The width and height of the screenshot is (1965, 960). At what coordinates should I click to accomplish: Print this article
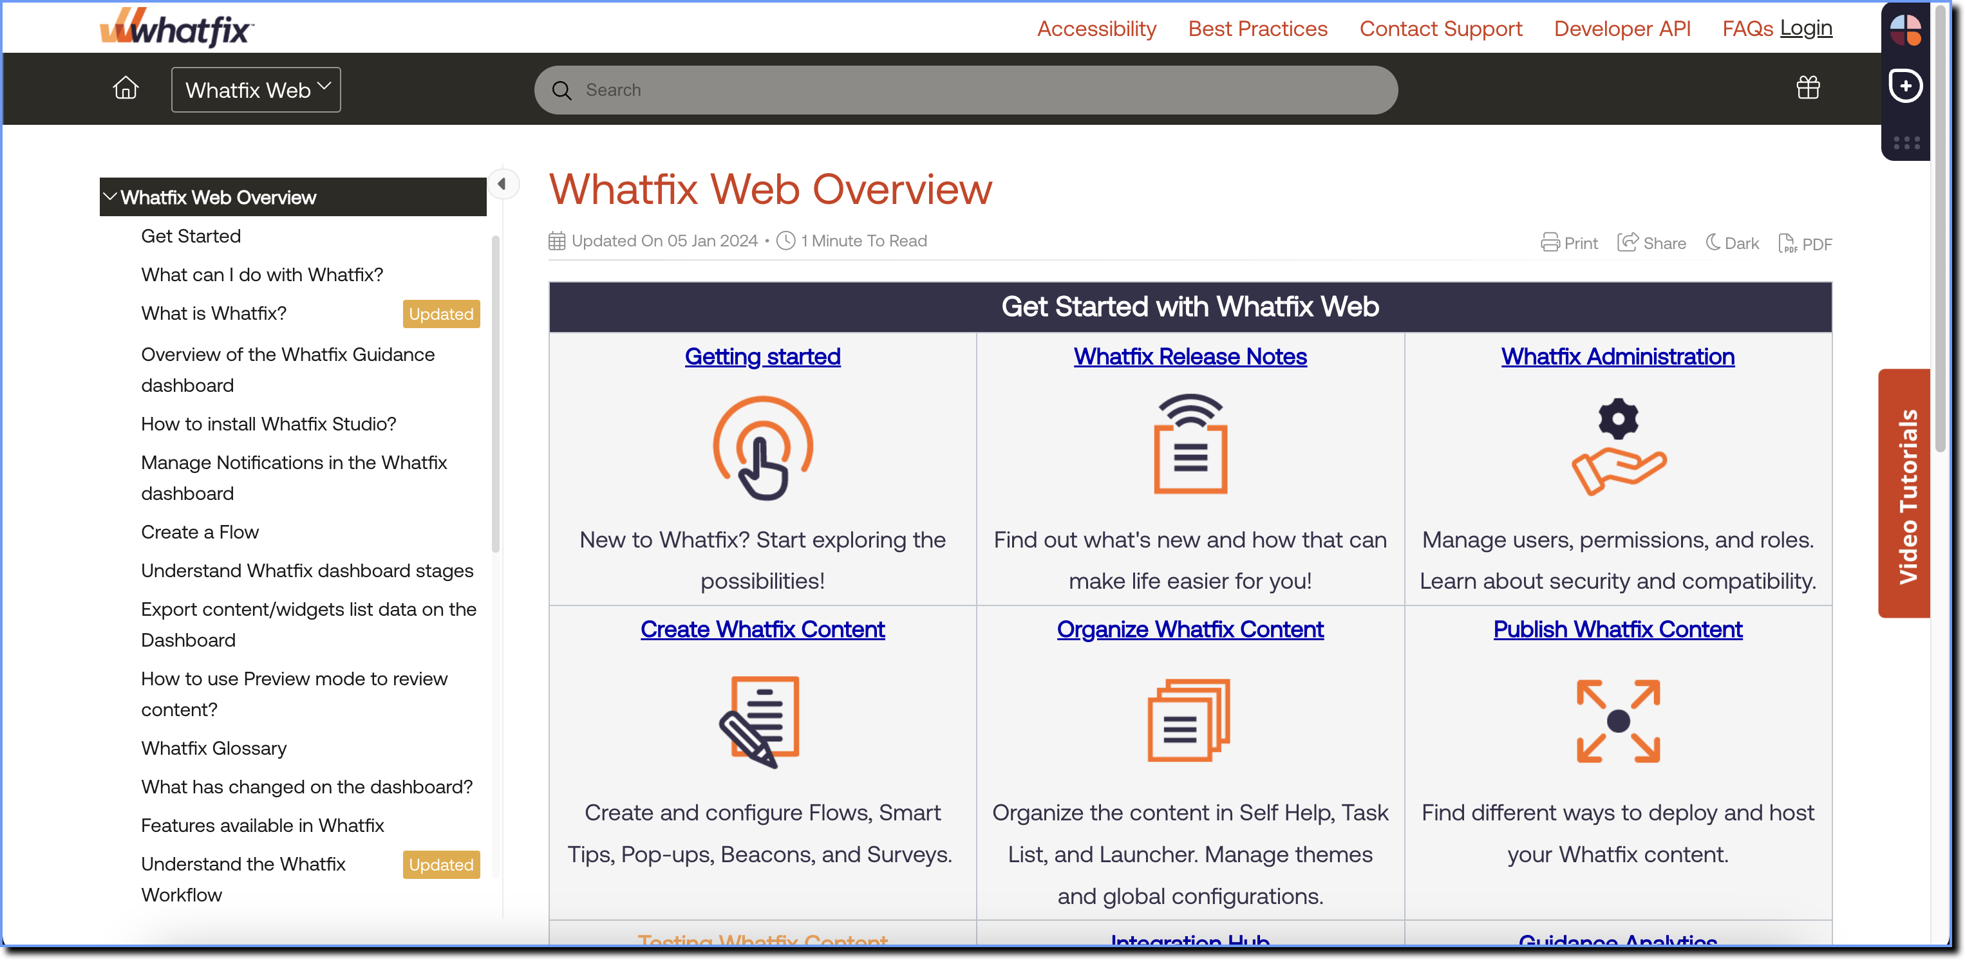point(1568,243)
